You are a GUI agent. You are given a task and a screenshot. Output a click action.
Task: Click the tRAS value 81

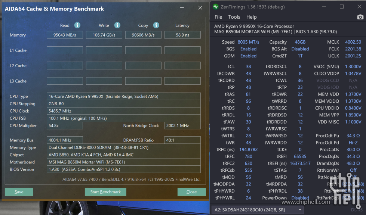[248, 94]
